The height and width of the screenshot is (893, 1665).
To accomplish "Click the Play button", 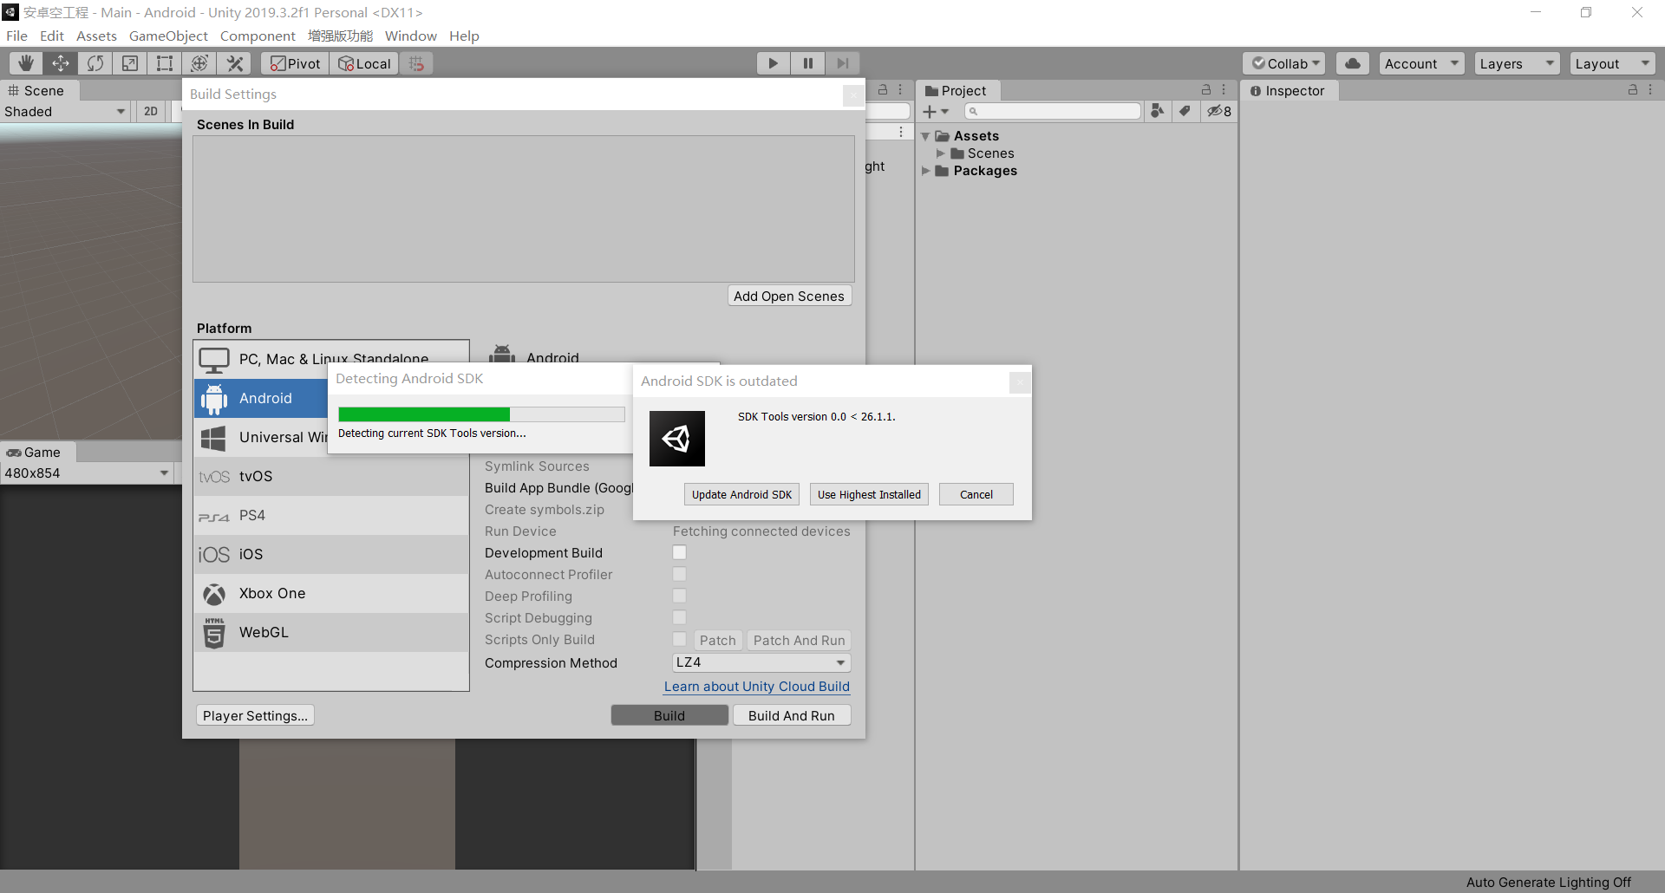I will point(773,63).
